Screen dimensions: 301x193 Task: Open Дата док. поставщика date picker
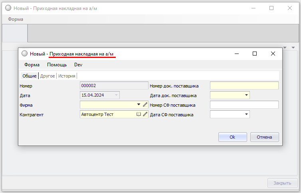(246, 95)
